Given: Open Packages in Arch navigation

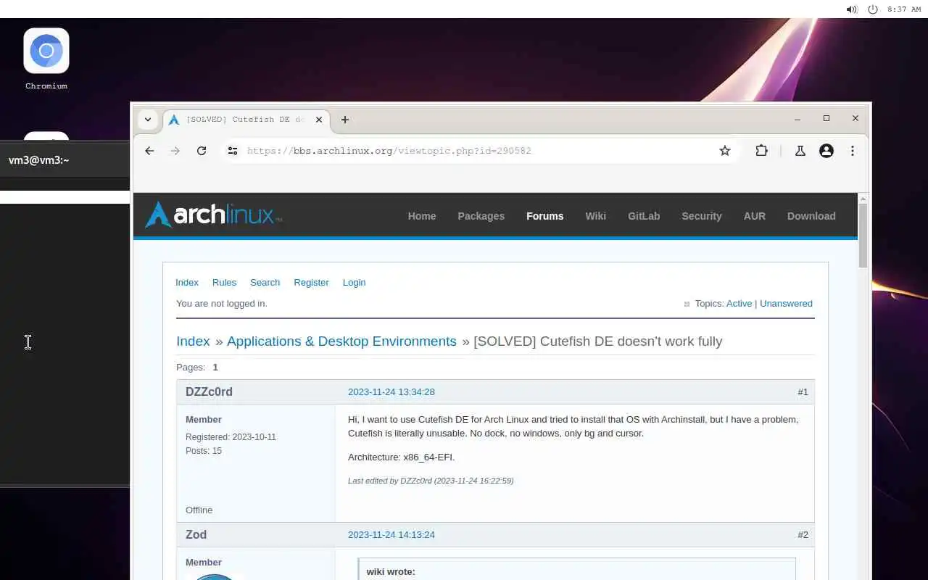Looking at the screenshot, I should [x=481, y=216].
